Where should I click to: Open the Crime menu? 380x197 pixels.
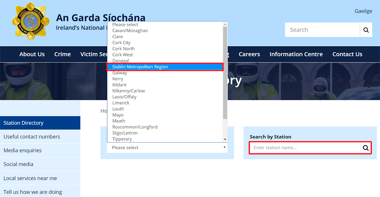(63, 54)
